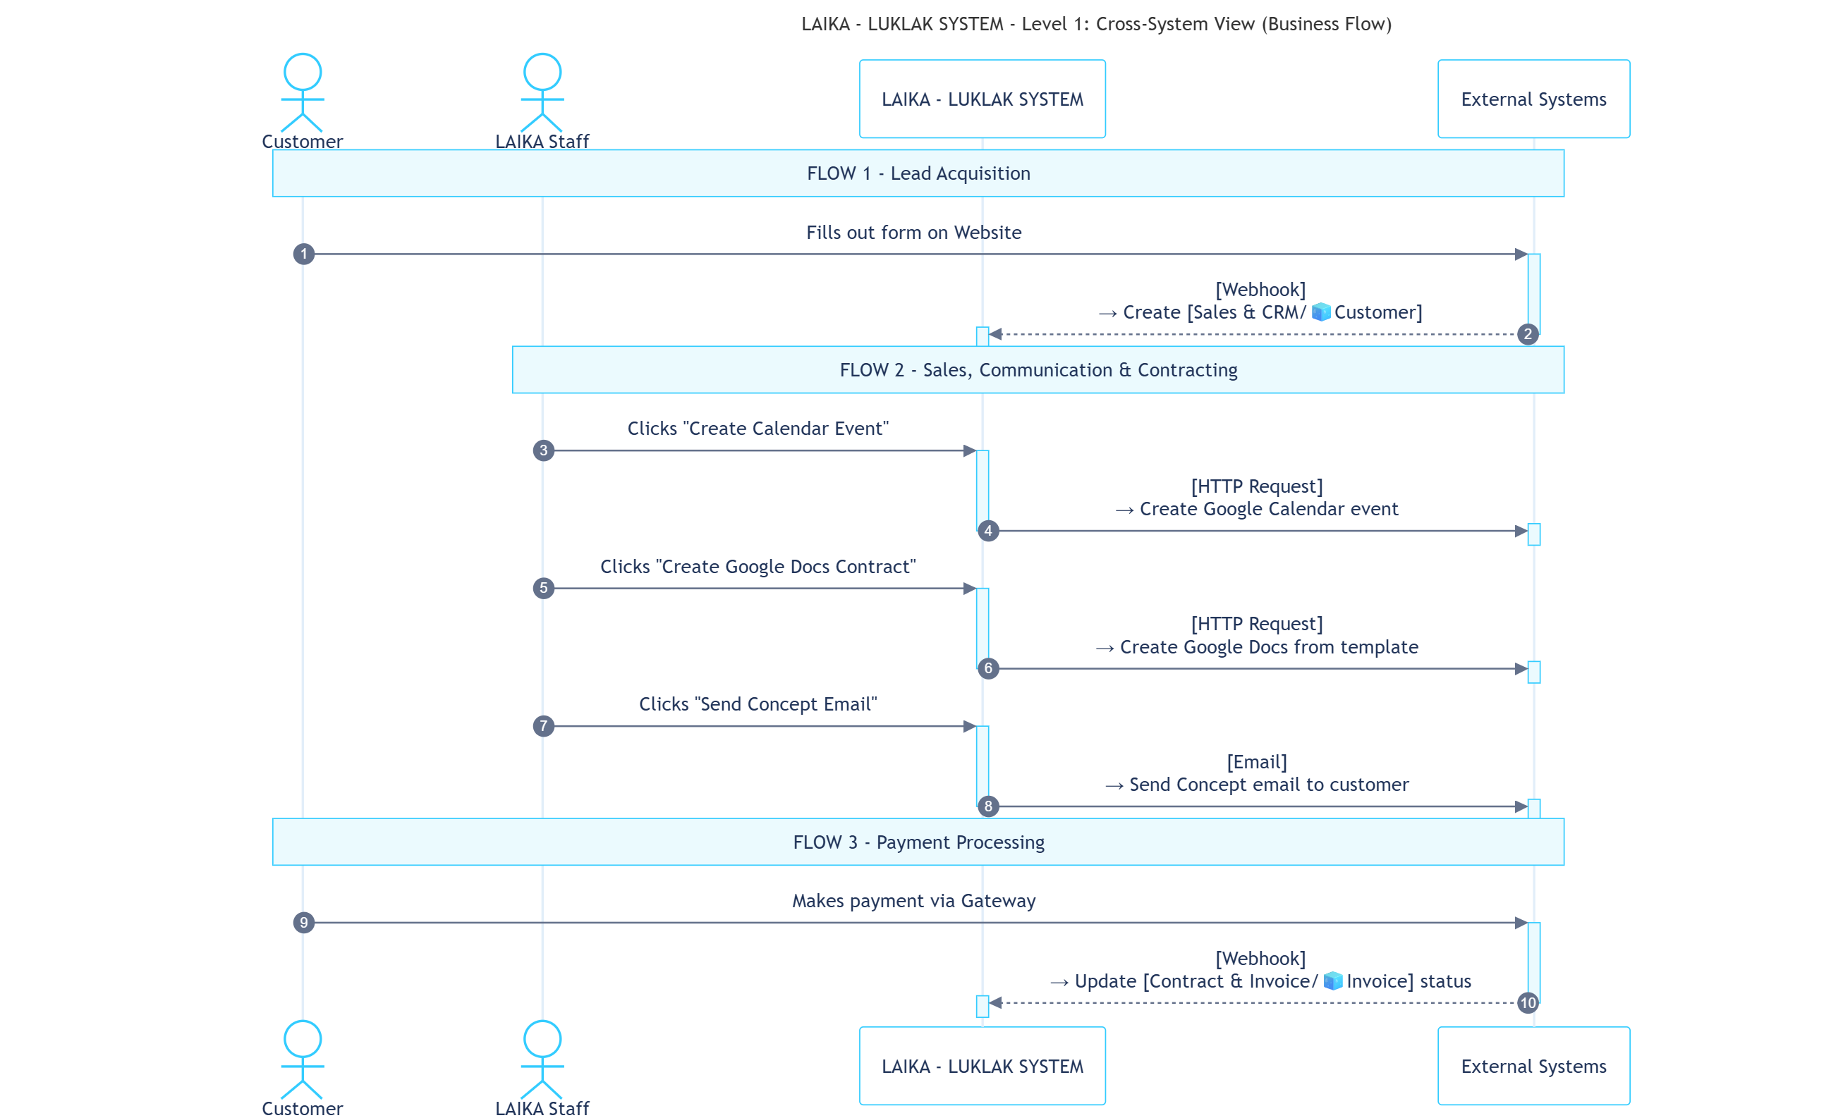Click the label Clicks "Create Calendar Event"
The width and height of the screenshot is (1843, 1118).
[x=758, y=429]
